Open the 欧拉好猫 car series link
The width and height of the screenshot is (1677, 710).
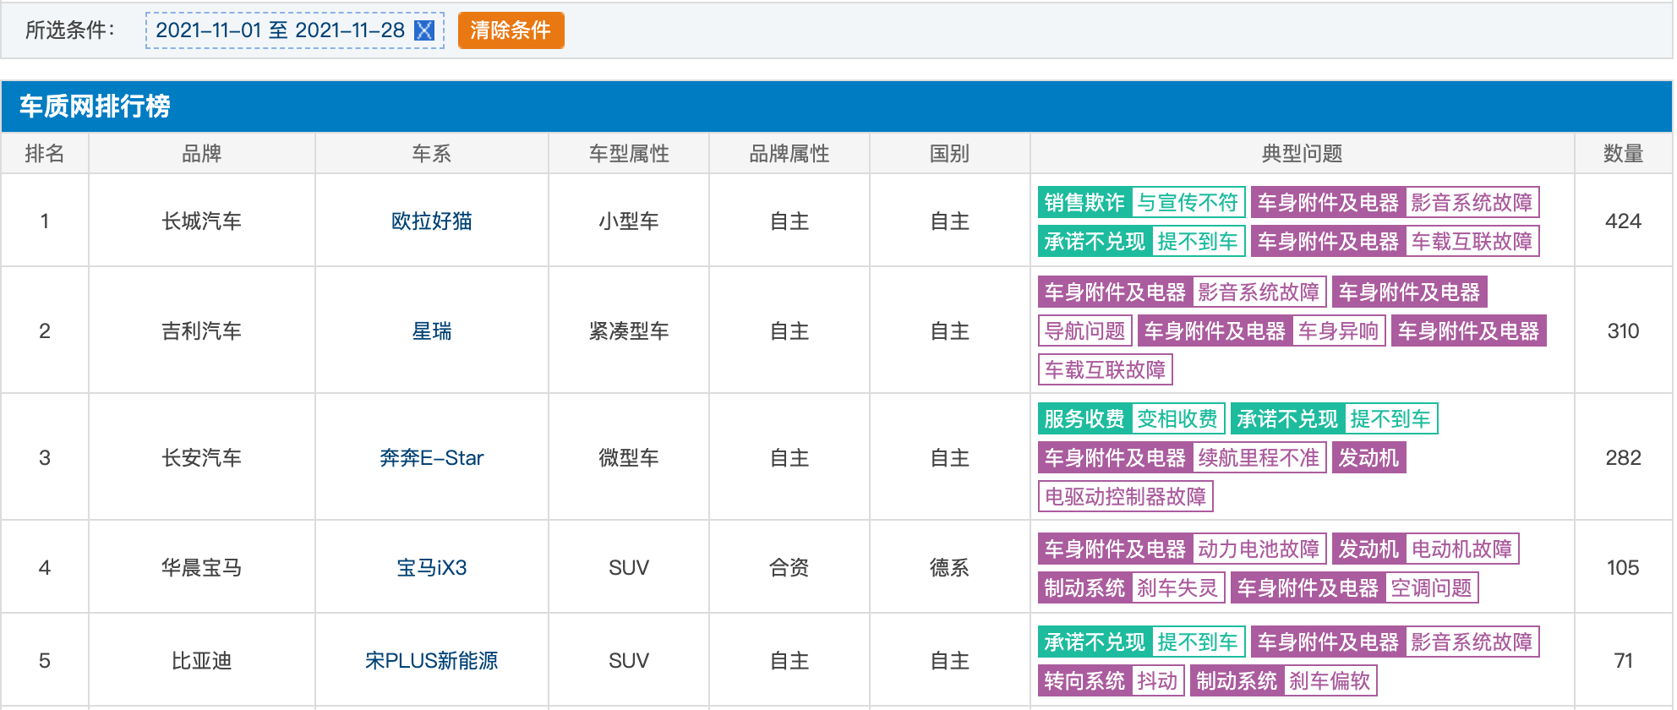431,221
